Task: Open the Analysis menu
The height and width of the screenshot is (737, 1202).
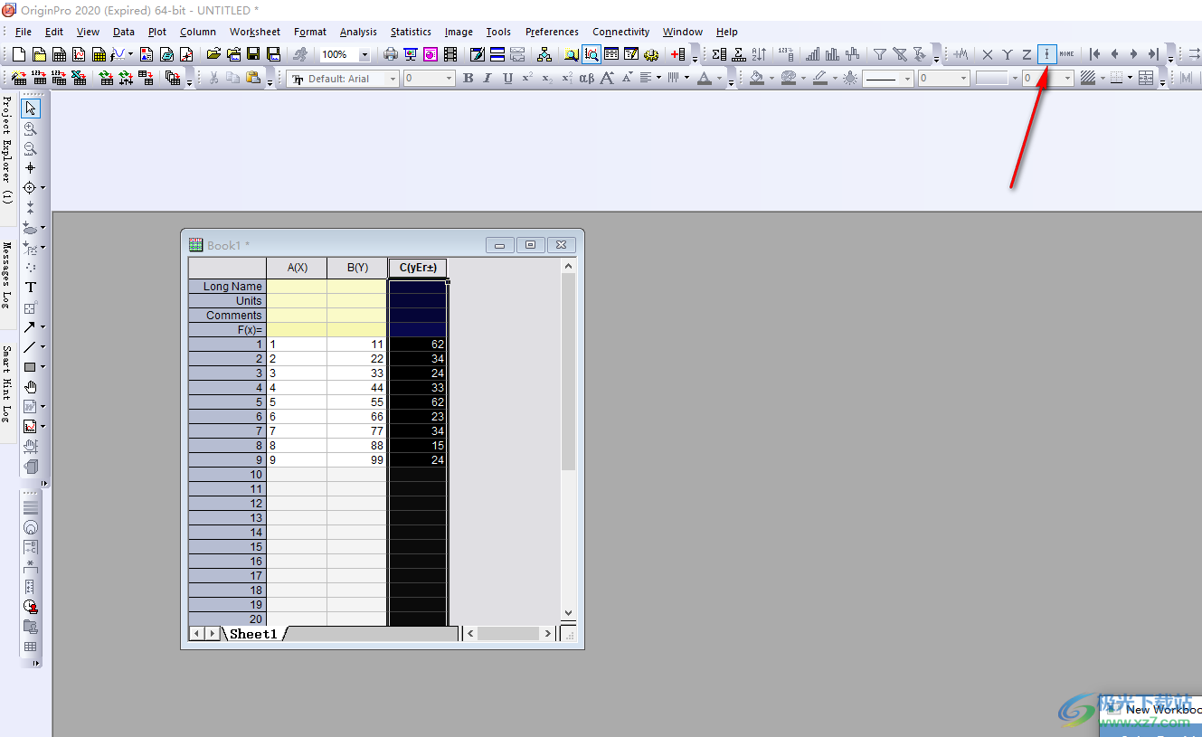Action: pyautogui.click(x=358, y=32)
